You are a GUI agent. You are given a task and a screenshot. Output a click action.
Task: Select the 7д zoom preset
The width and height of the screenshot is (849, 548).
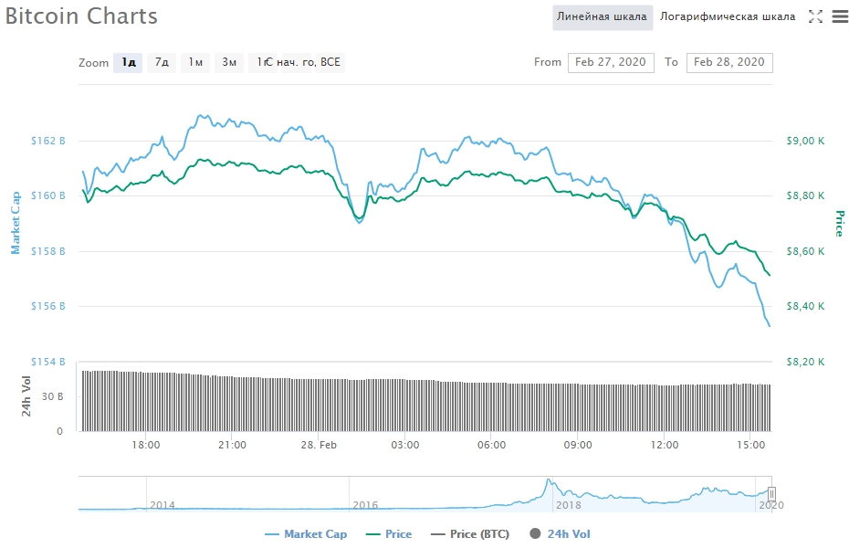pos(160,62)
